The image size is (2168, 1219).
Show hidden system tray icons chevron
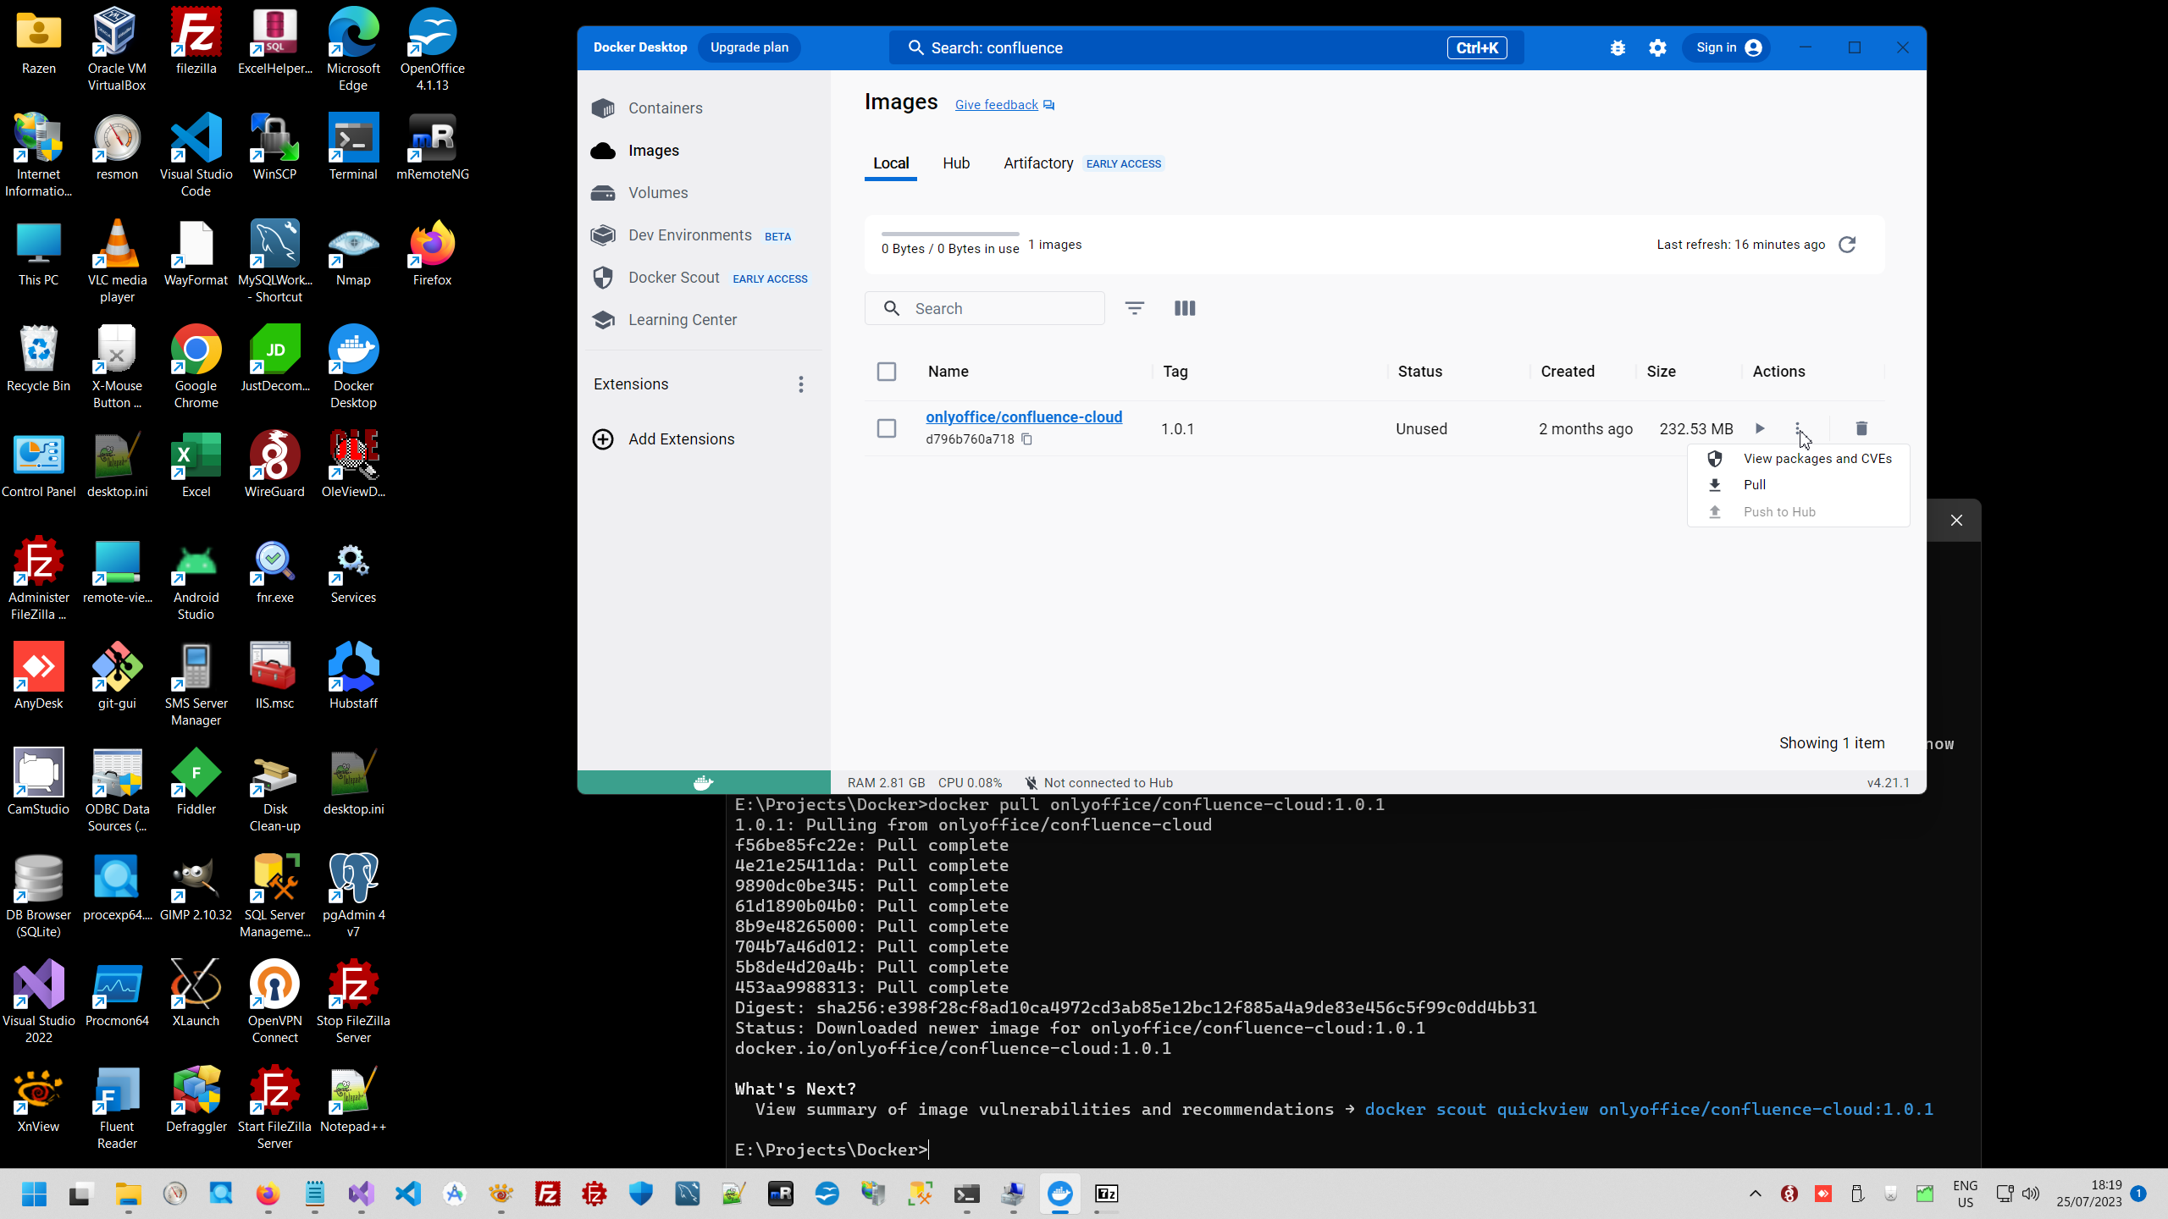tap(1755, 1194)
